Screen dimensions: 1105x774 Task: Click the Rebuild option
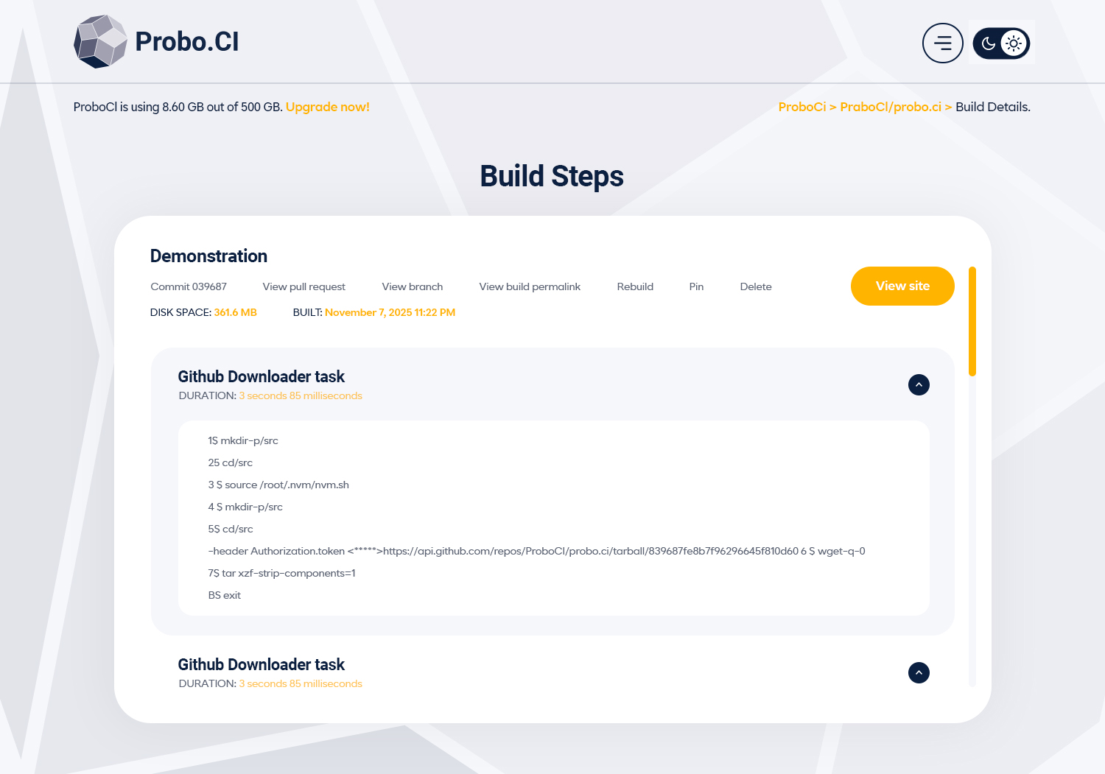click(634, 286)
